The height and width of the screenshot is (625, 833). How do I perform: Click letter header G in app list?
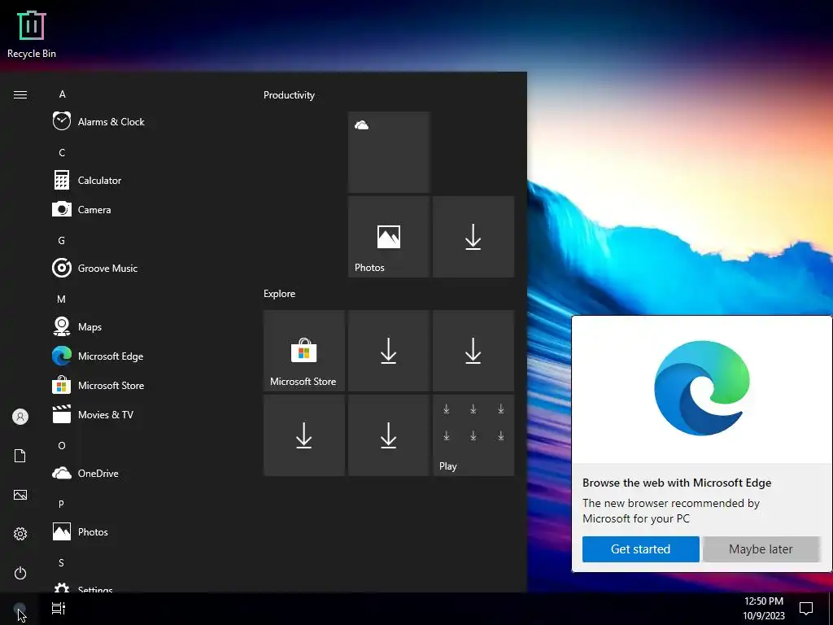tap(62, 240)
